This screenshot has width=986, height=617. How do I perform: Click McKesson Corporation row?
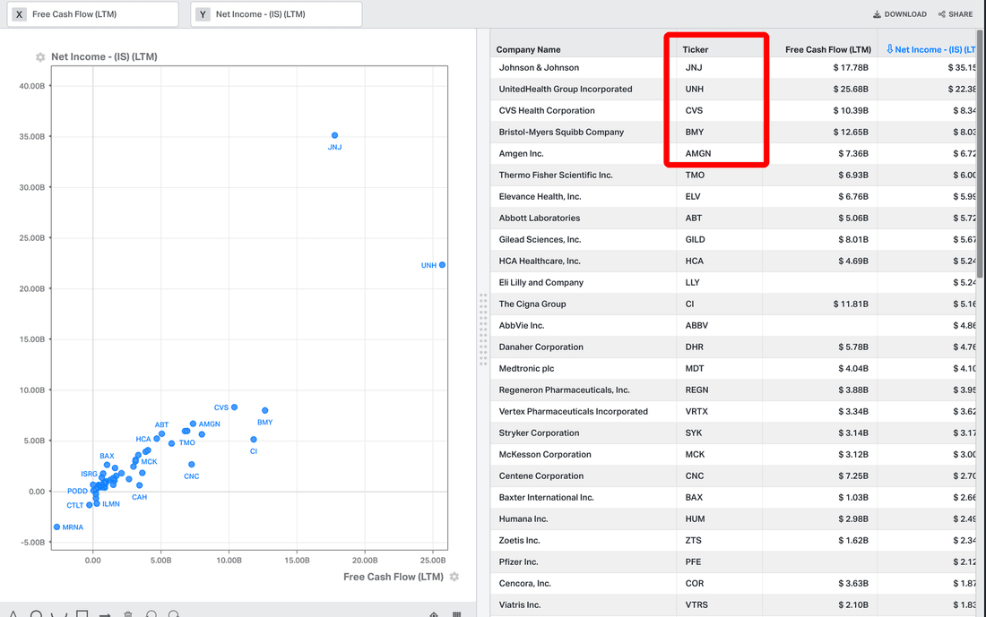(x=733, y=454)
